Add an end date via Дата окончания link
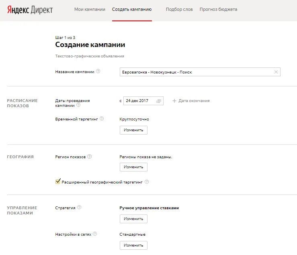 (194, 101)
